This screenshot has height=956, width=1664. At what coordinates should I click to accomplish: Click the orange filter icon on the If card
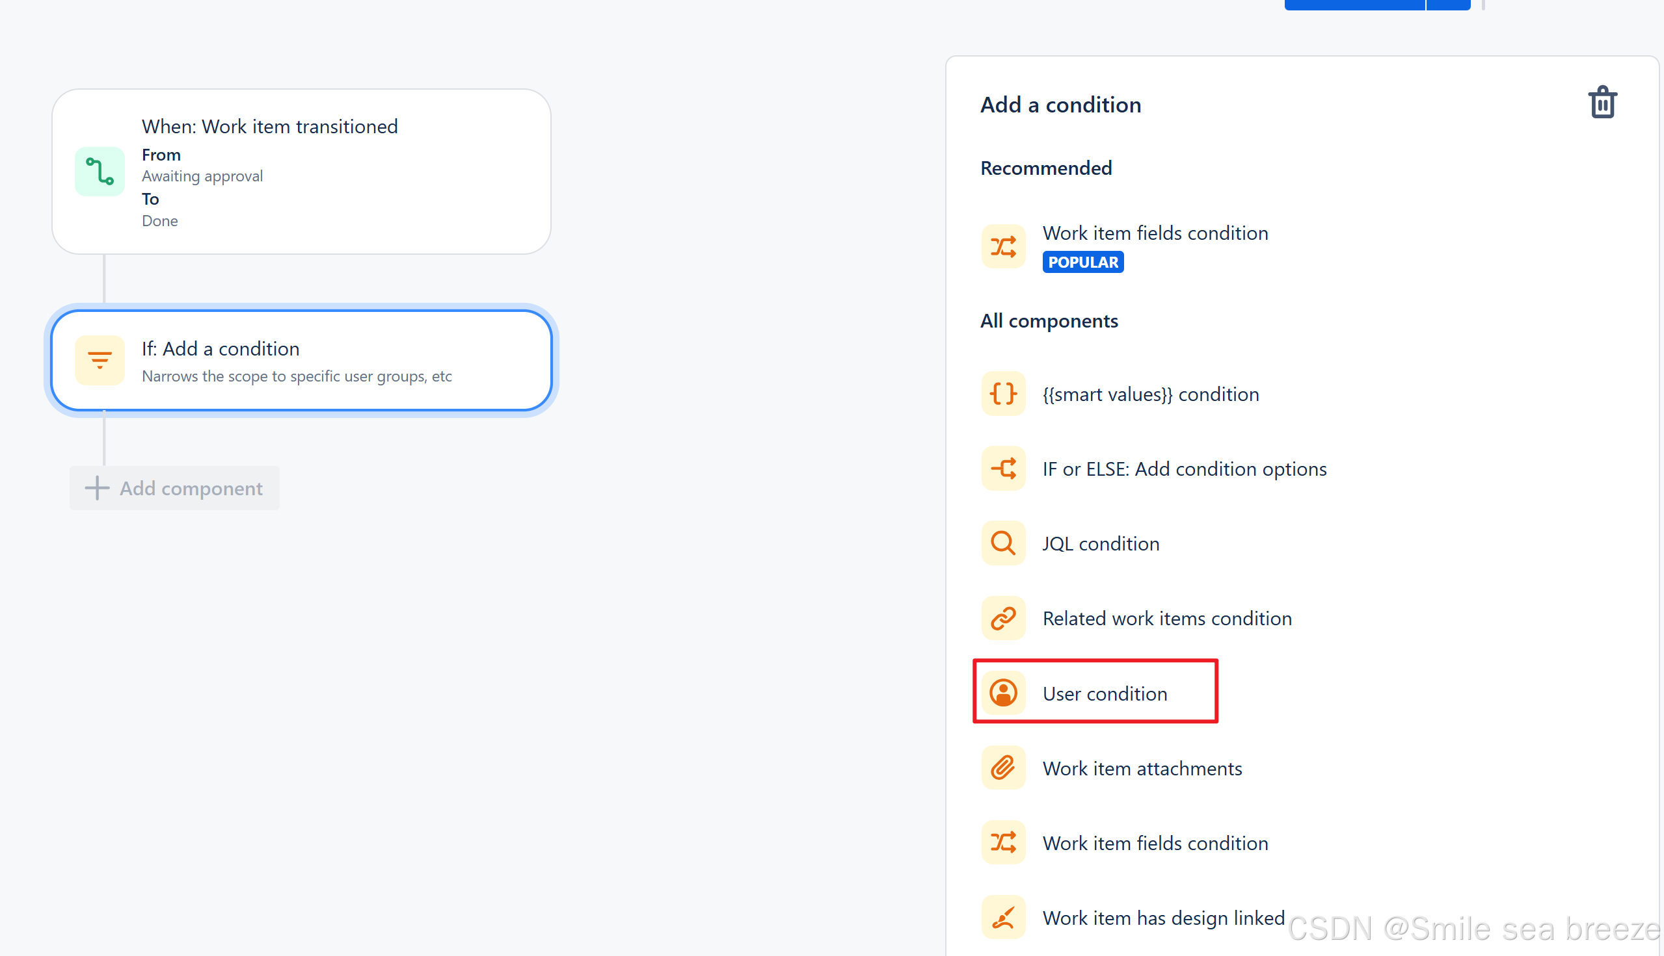(100, 360)
